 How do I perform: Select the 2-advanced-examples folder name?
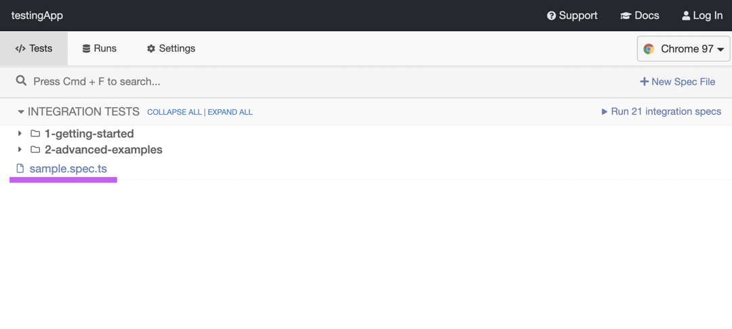coord(104,149)
